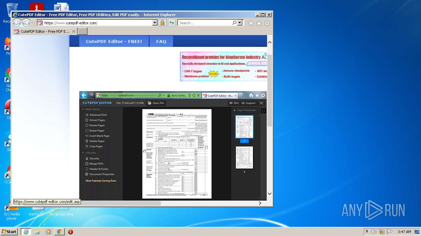Click the search magnifier icon
This screenshot has height=236, width=421.
[x=234, y=23]
